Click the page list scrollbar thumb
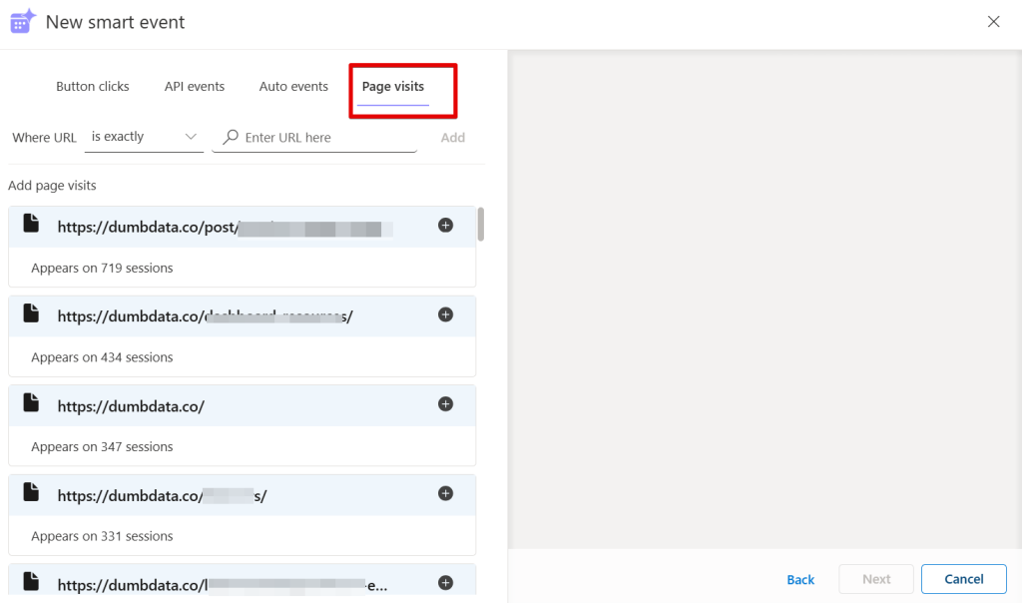The height and width of the screenshot is (603, 1022). pyautogui.click(x=481, y=225)
